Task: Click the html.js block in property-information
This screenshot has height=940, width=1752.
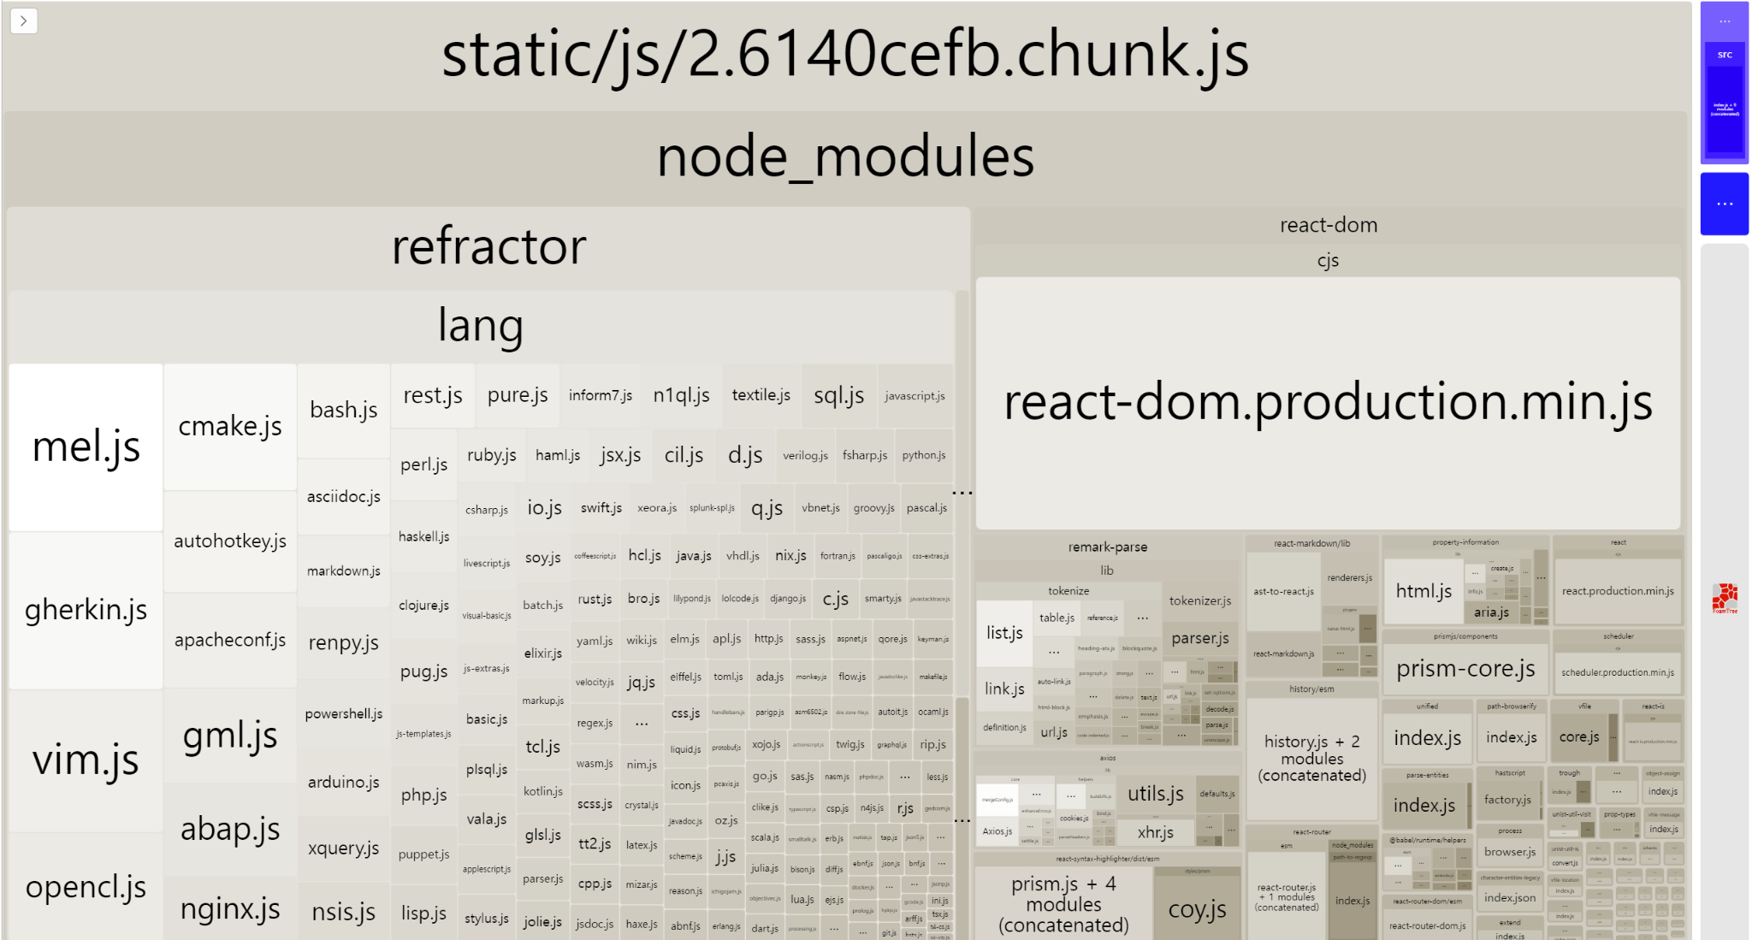Action: point(1424,591)
